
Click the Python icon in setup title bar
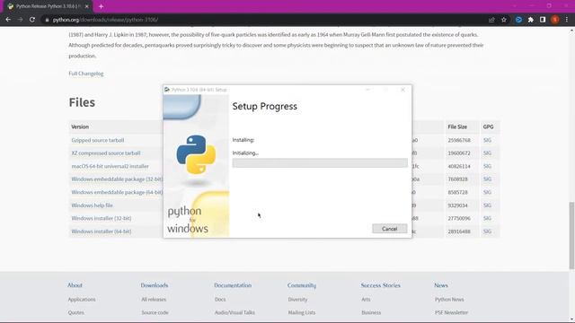(167, 90)
